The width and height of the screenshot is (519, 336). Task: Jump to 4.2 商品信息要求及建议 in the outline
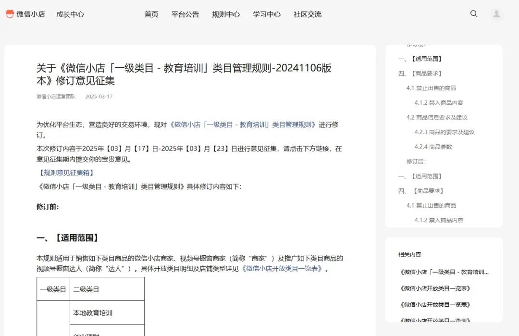[437, 117]
